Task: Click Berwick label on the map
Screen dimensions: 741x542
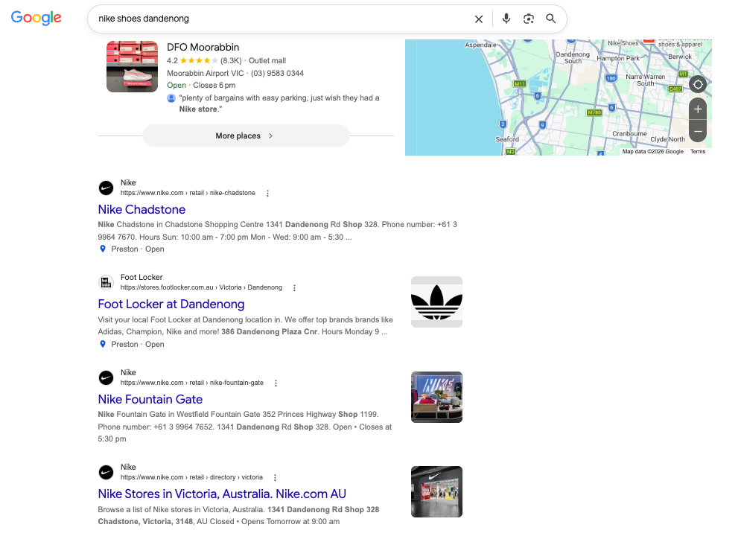Action: coord(680,57)
